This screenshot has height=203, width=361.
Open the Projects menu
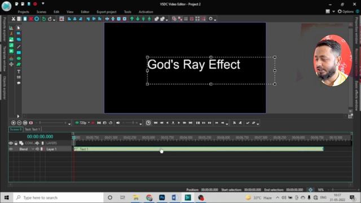click(x=24, y=12)
